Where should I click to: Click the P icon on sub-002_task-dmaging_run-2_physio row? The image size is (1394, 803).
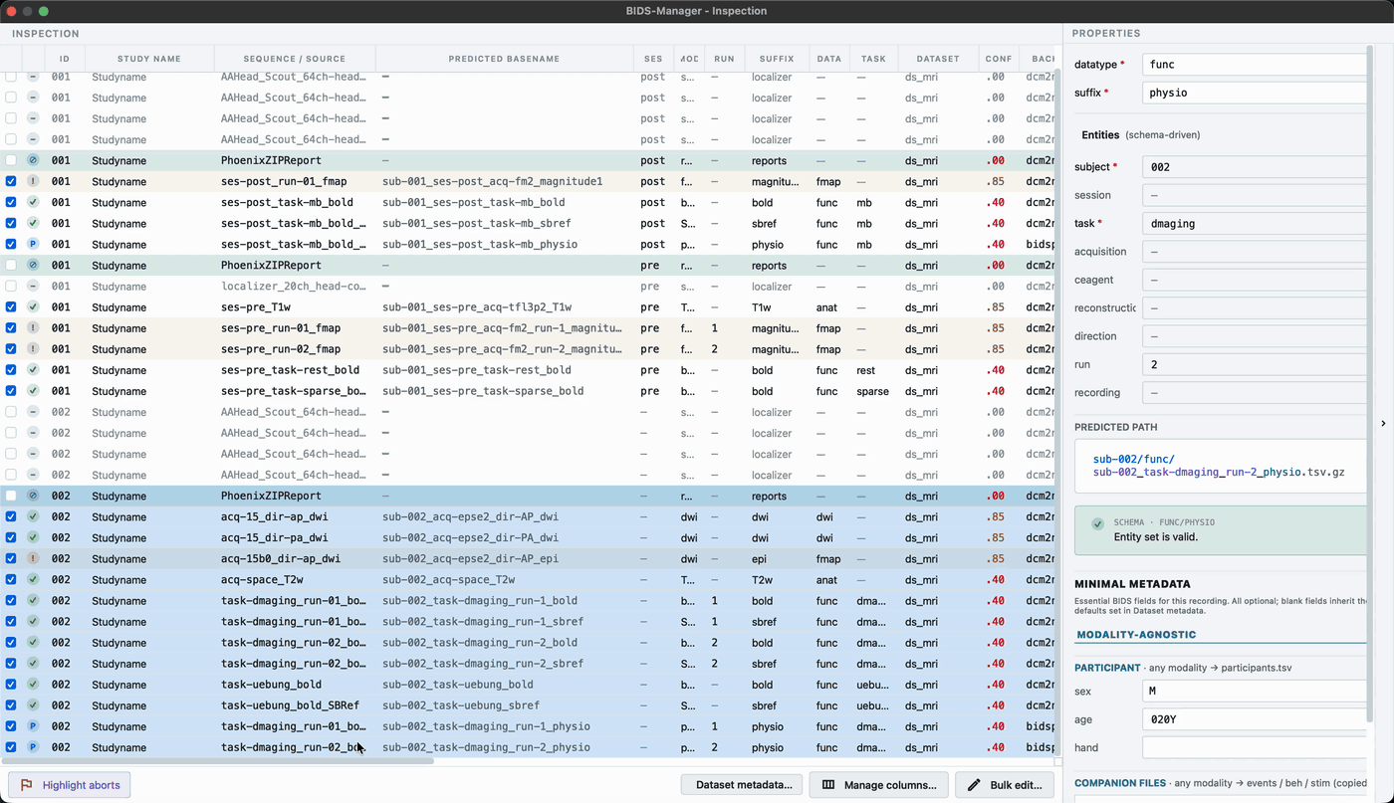tap(33, 747)
